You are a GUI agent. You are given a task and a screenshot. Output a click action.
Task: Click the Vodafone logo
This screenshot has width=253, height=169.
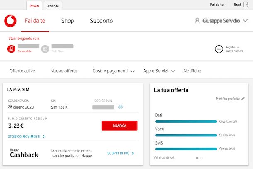click(10, 21)
